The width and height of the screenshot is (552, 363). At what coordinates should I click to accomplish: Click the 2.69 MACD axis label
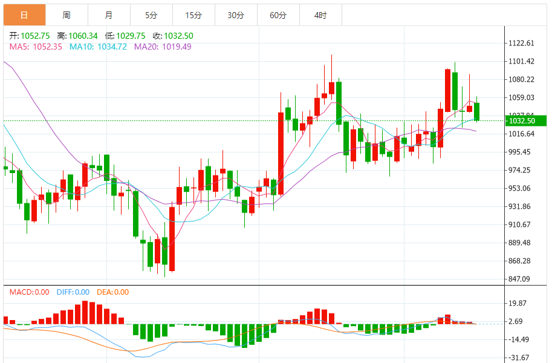tap(516, 321)
